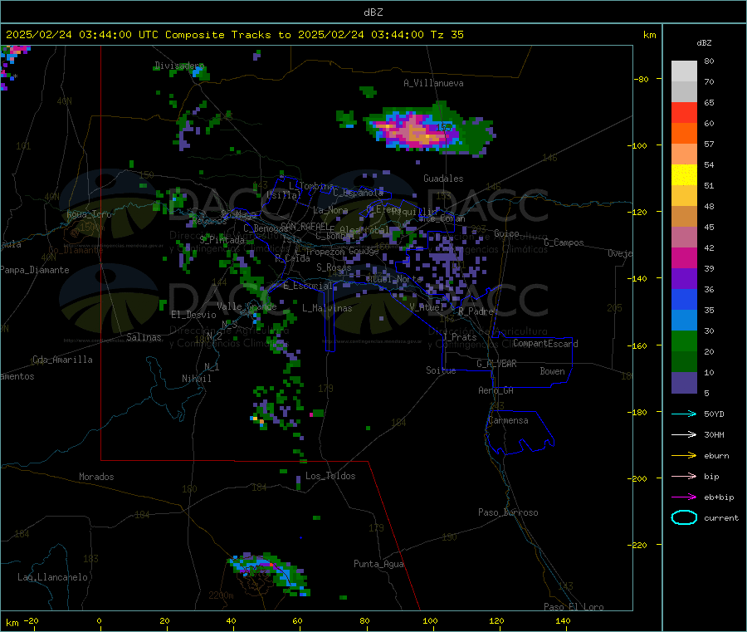Click the 'Nihuil' map label
This screenshot has height=632, width=747.
[196, 379]
